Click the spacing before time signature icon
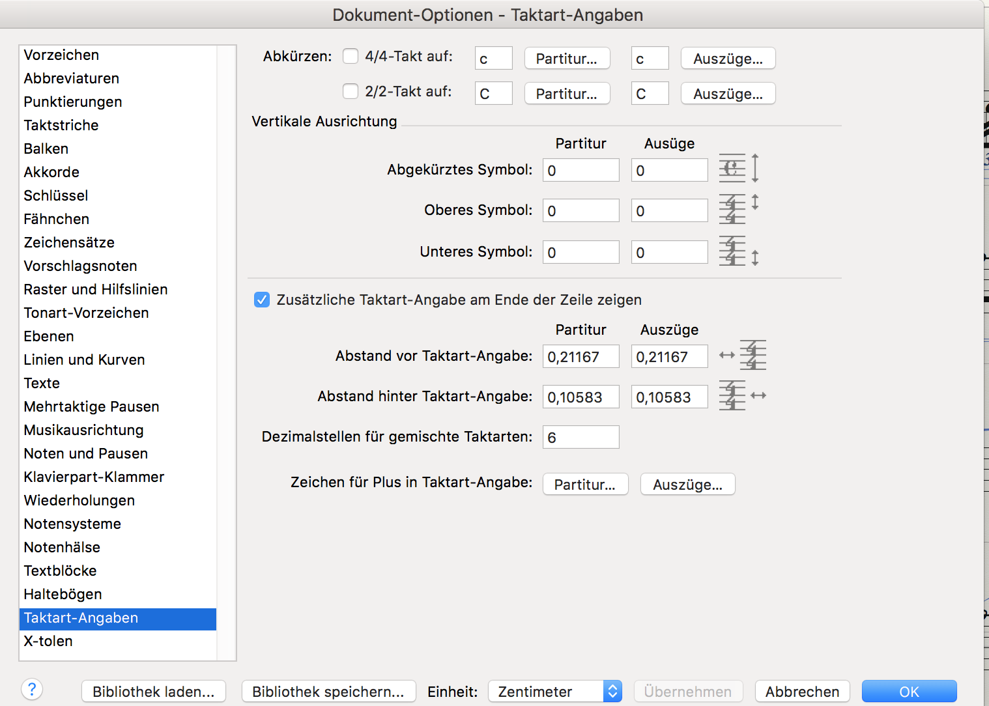The height and width of the screenshot is (706, 989). pyautogui.click(x=743, y=356)
